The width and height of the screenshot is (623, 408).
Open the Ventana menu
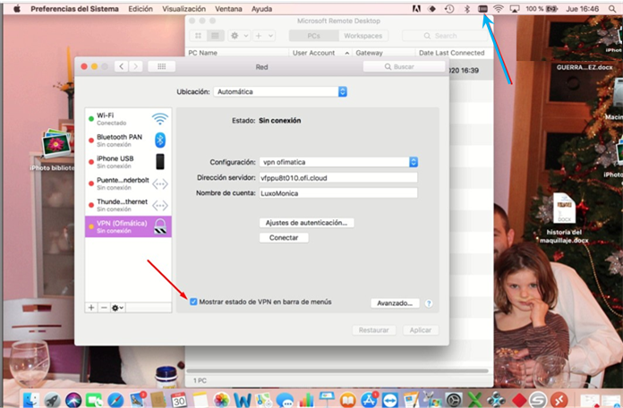(228, 9)
